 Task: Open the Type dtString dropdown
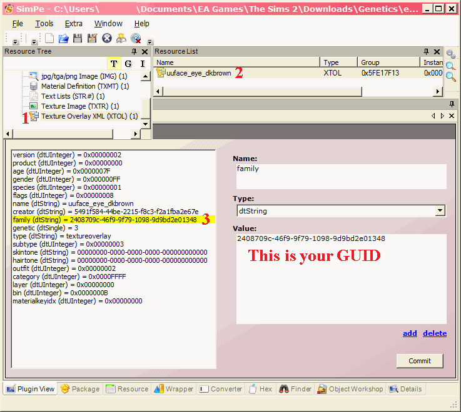[x=440, y=211]
